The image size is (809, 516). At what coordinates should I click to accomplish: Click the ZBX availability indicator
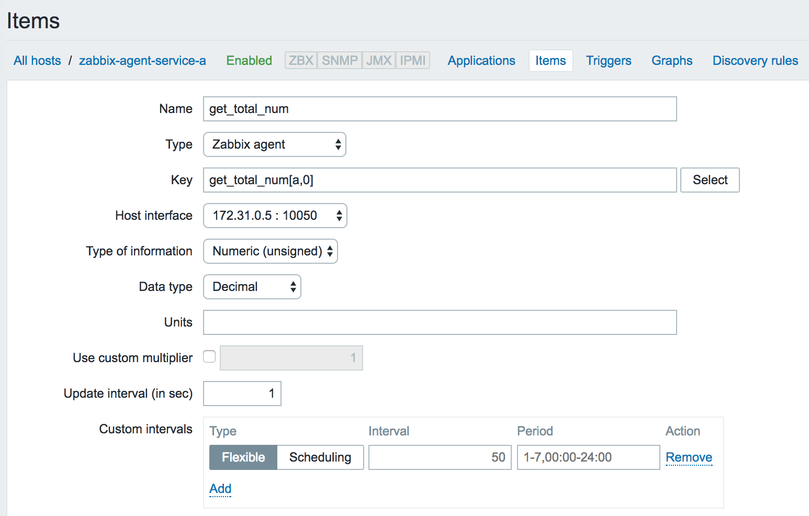tap(301, 61)
